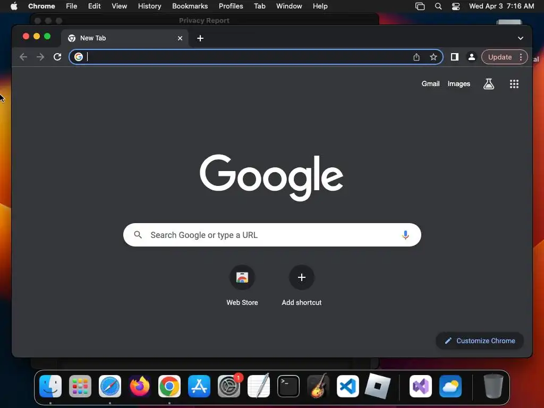
Task: Open the Window menu
Action: coord(289,6)
